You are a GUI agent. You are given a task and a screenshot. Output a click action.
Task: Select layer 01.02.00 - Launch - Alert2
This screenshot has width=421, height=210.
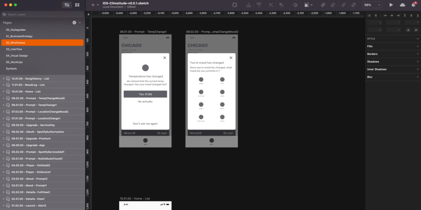click(x=42, y=205)
